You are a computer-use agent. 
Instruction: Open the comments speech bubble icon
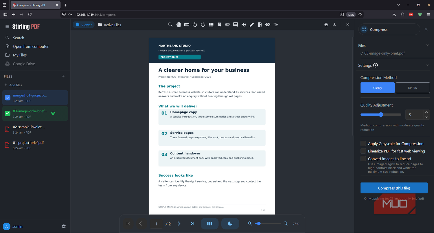[x=236, y=25]
